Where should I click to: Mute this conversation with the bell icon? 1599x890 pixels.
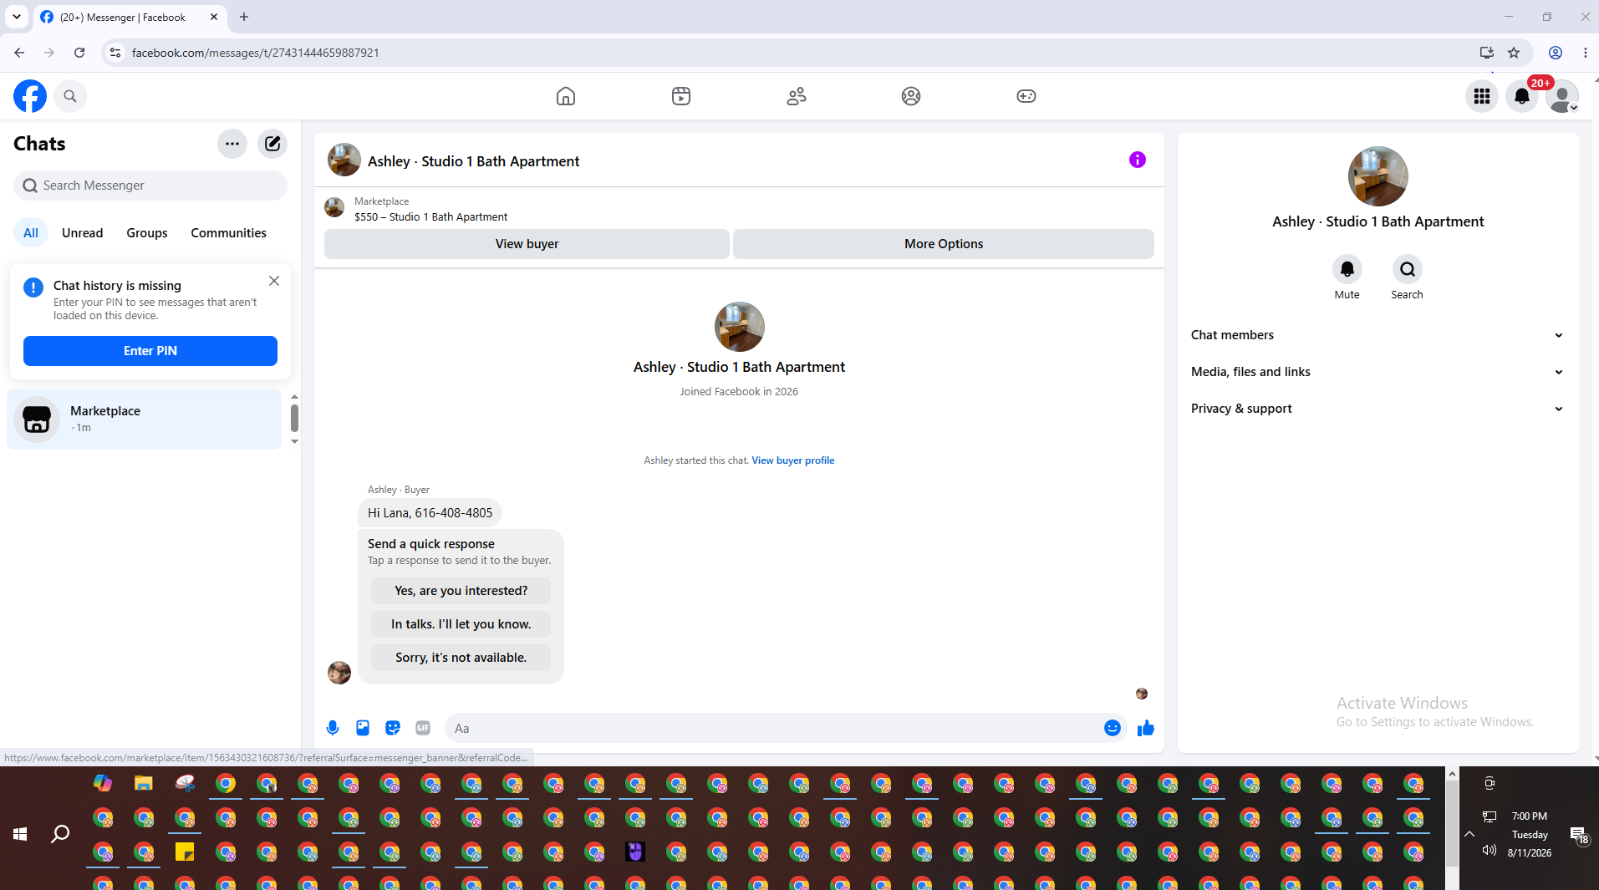(1347, 269)
